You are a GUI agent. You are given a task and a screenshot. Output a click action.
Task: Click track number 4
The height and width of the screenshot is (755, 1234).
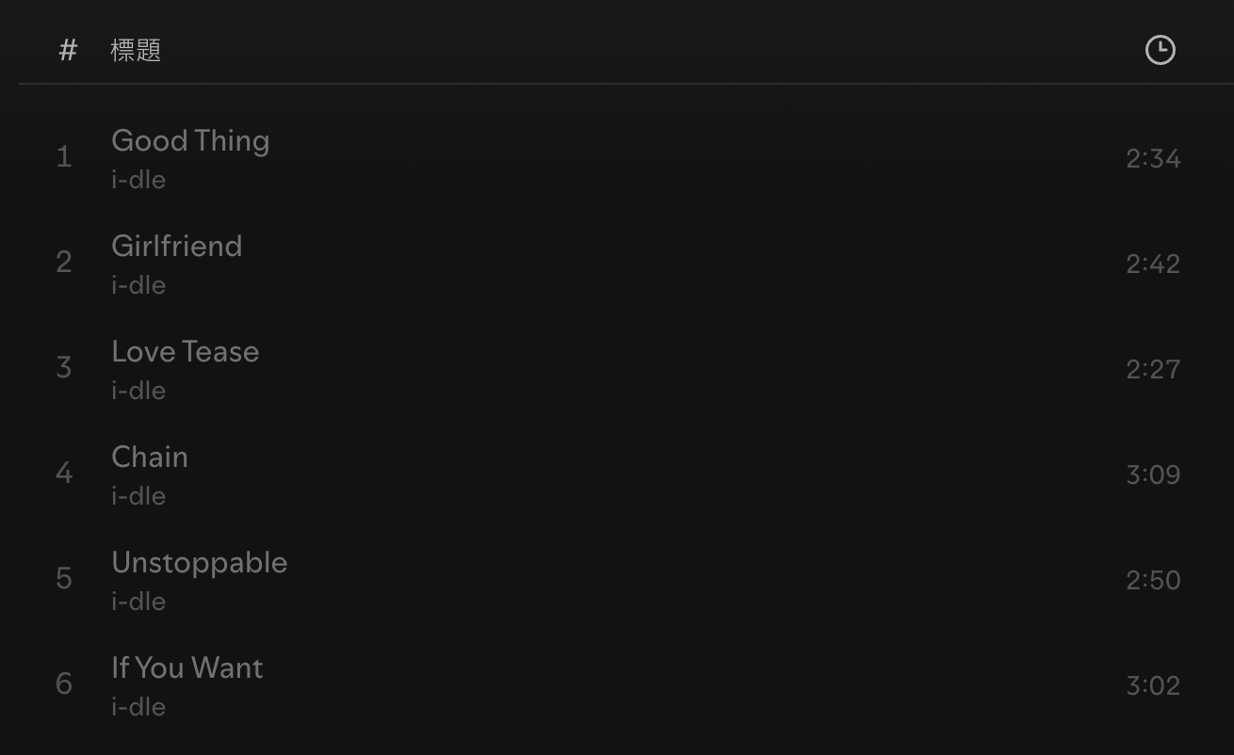pos(64,473)
